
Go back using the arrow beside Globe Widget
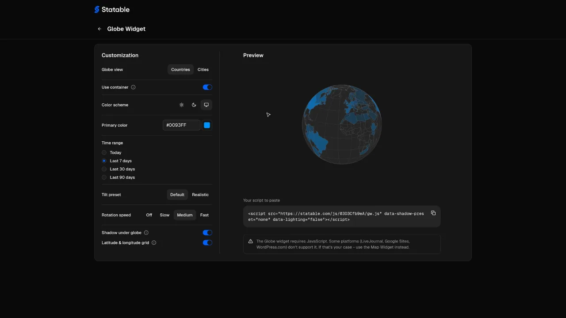(x=99, y=29)
